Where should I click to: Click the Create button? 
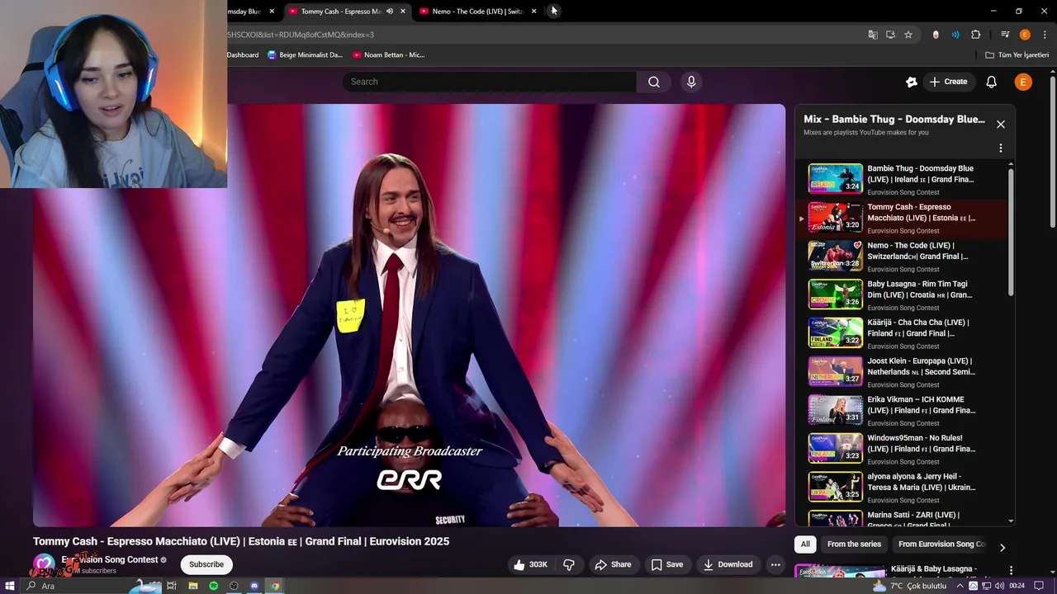(x=947, y=82)
